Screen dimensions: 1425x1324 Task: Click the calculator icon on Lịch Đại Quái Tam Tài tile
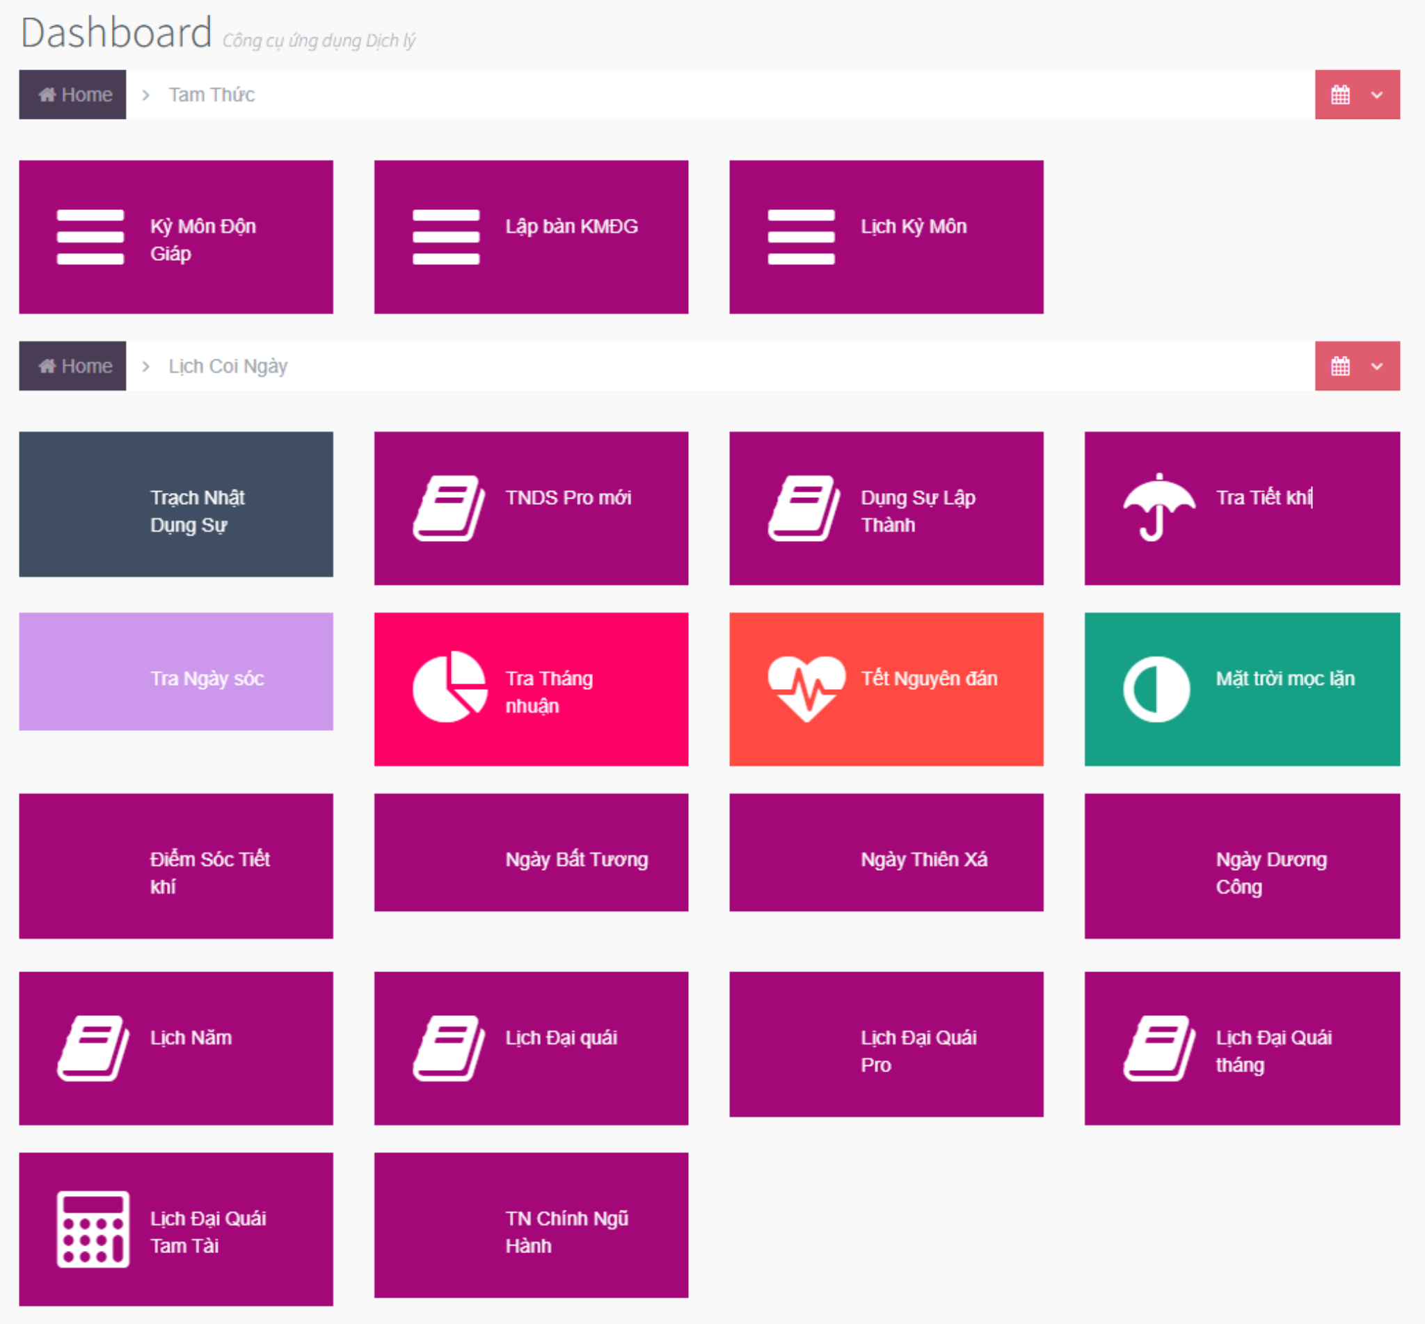click(x=93, y=1229)
